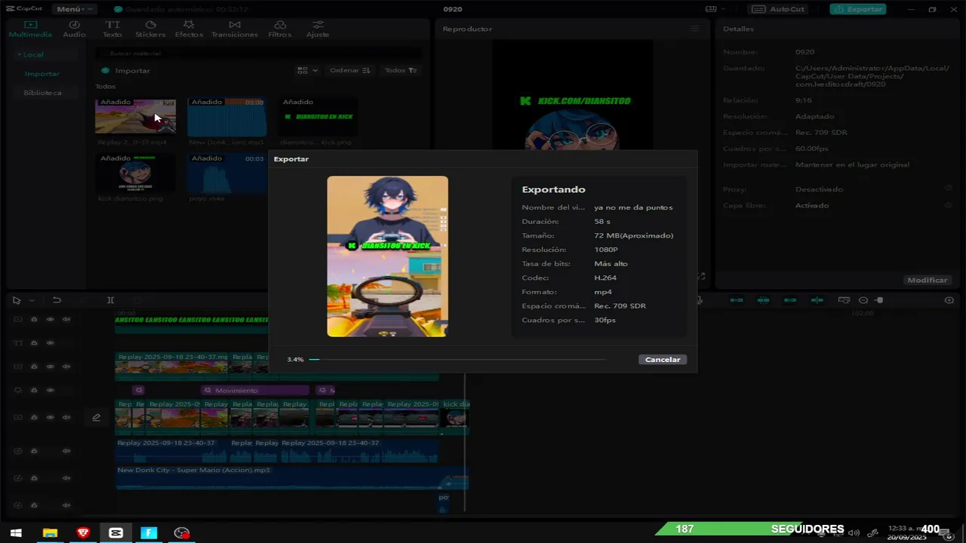Click the Importar button in media panel

126,70
